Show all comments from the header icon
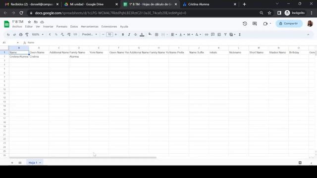The height and width of the screenshot is (178, 317). tap(255, 24)
